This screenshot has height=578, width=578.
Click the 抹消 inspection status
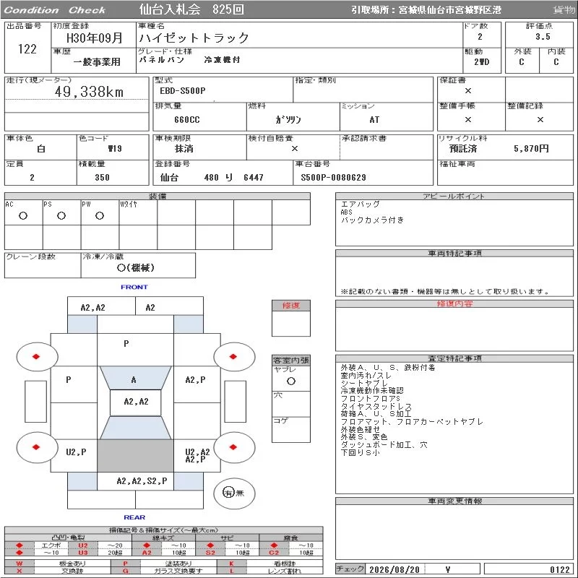(x=184, y=149)
